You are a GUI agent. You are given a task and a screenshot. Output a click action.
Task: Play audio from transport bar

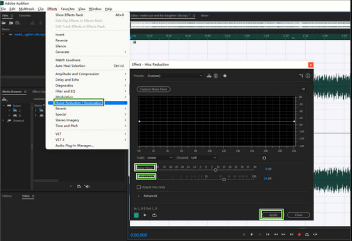tap(252, 235)
